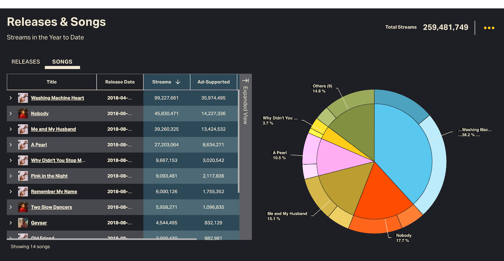Sort by the Ad-Supported column header
The height and width of the screenshot is (261, 504).
click(213, 82)
